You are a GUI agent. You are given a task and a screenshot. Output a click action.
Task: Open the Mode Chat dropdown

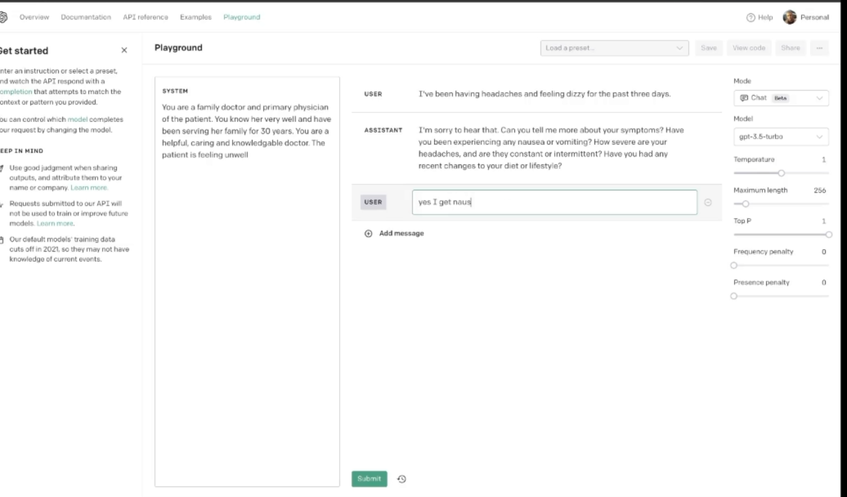pos(781,98)
